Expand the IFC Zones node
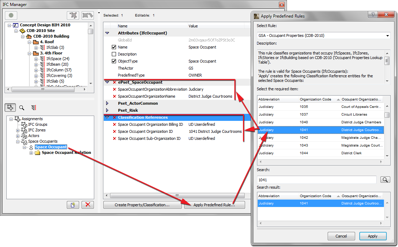 [x=18, y=130]
